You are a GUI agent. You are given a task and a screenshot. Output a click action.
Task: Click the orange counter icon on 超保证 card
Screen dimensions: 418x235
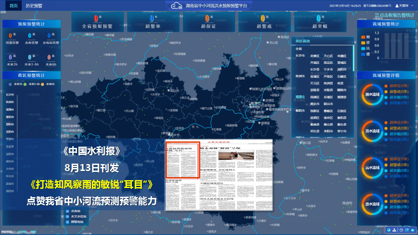click(x=207, y=18)
